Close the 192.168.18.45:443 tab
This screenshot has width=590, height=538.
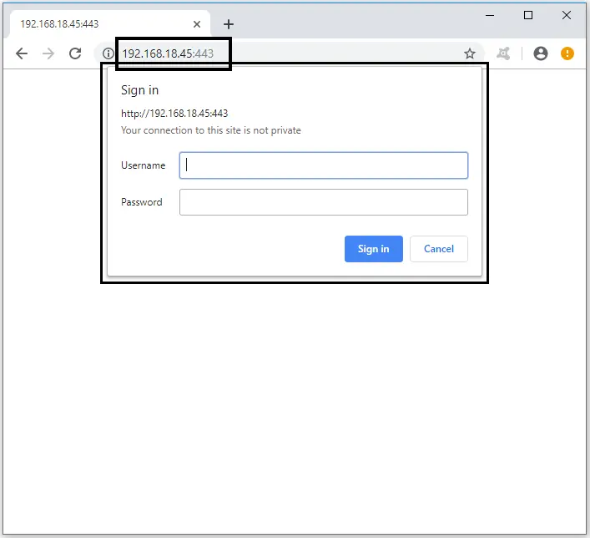197,24
